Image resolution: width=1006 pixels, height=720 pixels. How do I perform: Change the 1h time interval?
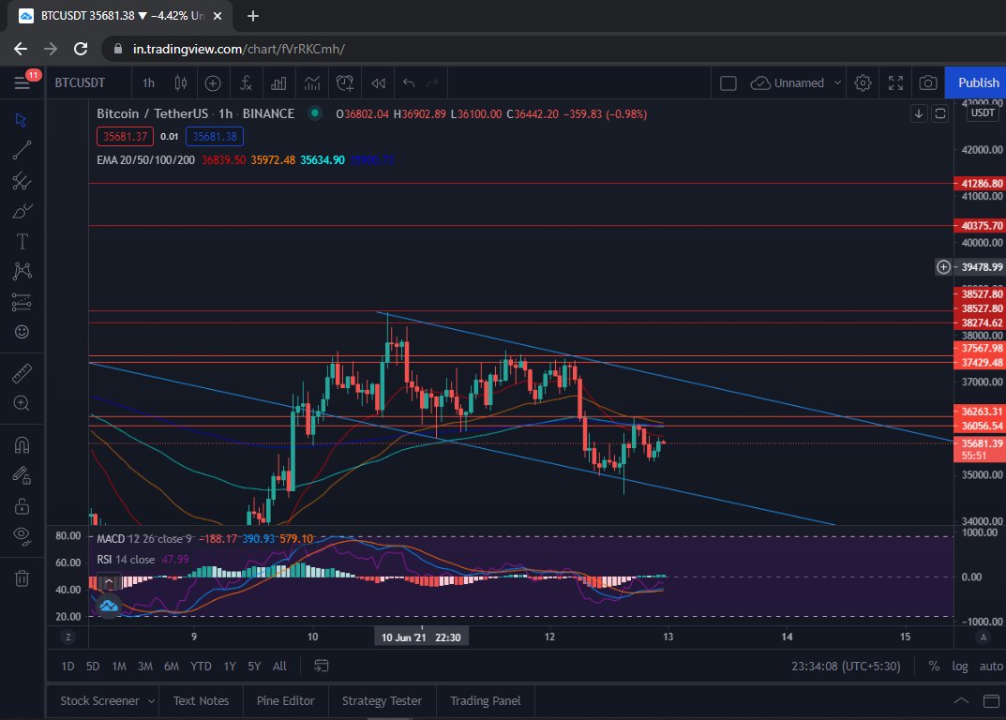(148, 82)
